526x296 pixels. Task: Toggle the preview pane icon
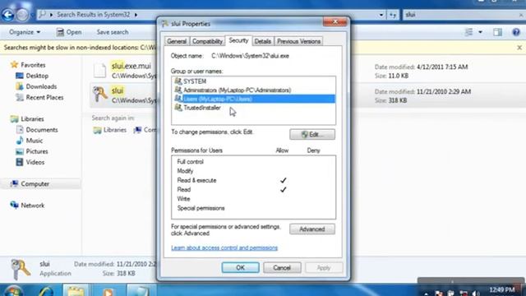[497, 32]
